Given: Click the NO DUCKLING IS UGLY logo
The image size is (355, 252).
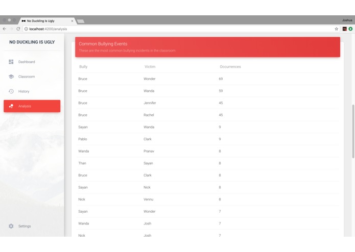Looking at the screenshot, I should point(32,42).
